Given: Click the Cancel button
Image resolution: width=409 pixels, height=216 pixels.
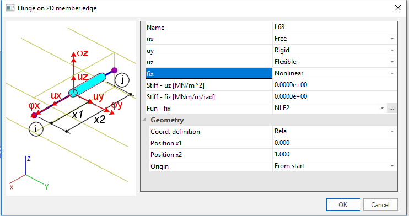Looking at the screenshot, I should [x=380, y=205].
